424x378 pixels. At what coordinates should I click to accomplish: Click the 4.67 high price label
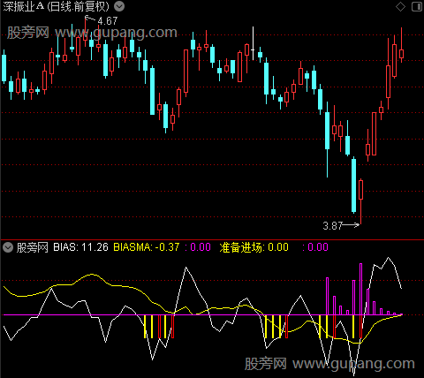point(108,21)
